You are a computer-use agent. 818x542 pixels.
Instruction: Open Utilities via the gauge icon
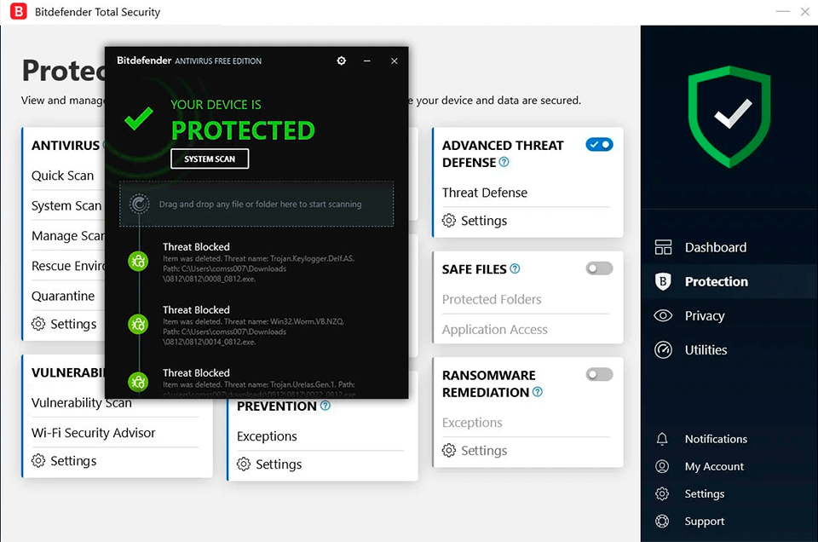click(x=663, y=349)
